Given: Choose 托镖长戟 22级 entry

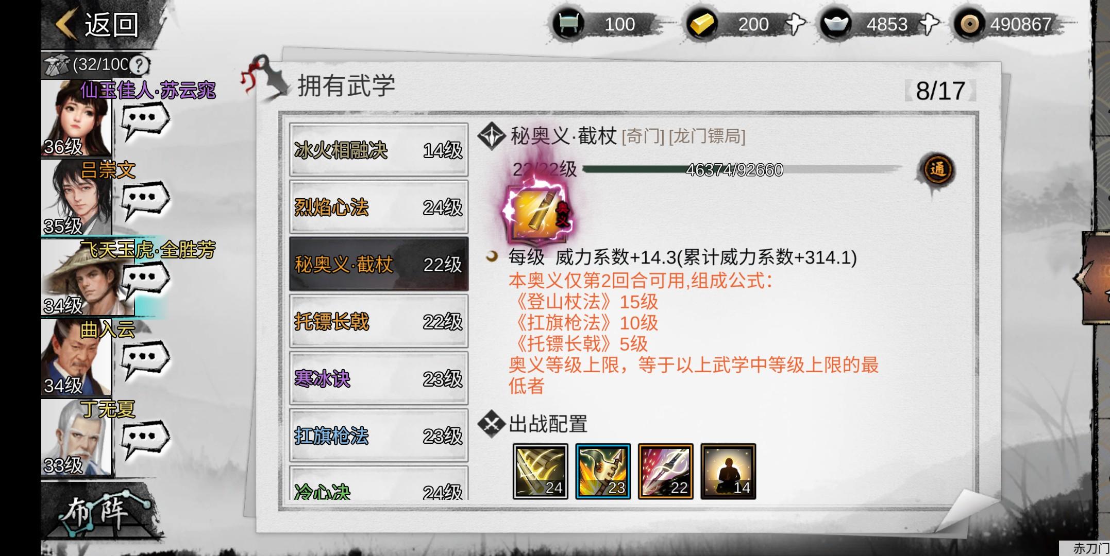Looking at the screenshot, I should [x=379, y=321].
